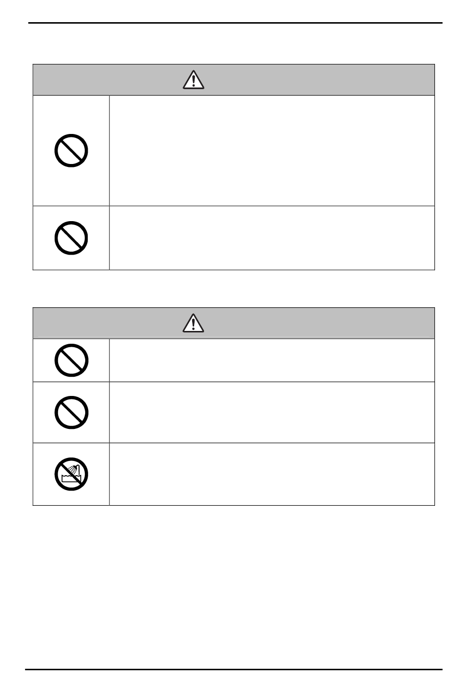
Task: Click the blank text cell in the upper table's second row
Action: (x=272, y=238)
